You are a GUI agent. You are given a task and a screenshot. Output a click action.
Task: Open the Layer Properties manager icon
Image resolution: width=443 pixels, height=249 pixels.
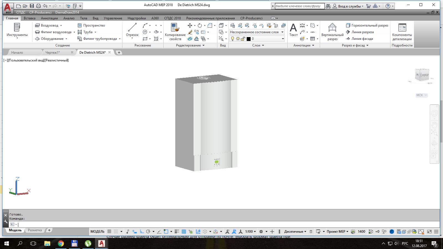233,25
